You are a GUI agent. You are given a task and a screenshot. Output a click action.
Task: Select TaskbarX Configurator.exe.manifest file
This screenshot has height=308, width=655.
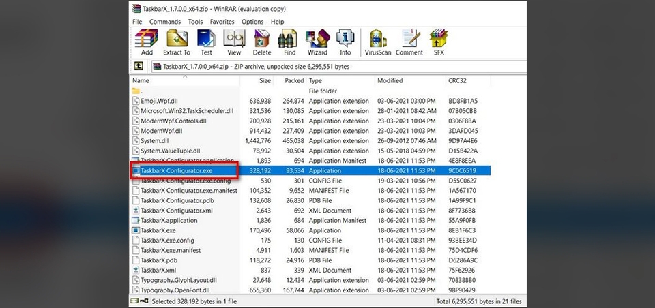click(188, 190)
